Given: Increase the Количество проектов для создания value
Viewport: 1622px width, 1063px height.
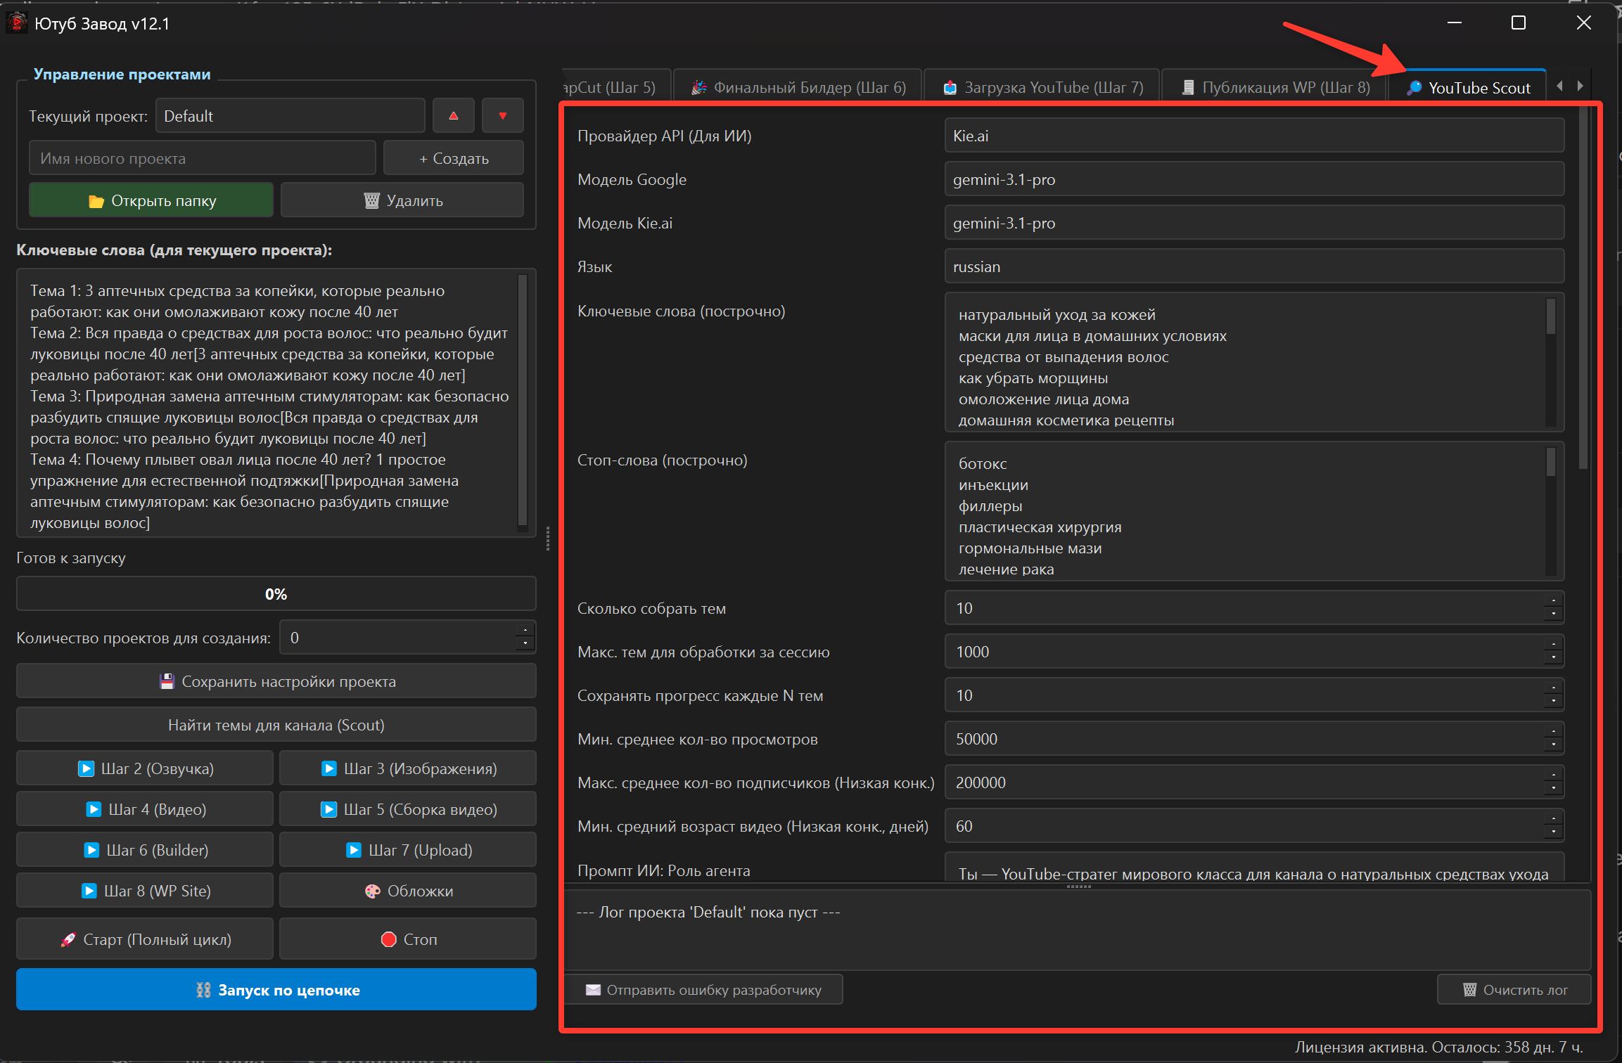Looking at the screenshot, I should [x=525, y=630].
